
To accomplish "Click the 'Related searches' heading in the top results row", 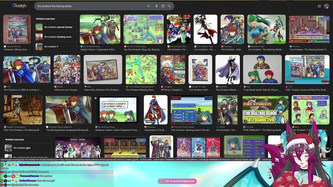I will coord(46,19).
